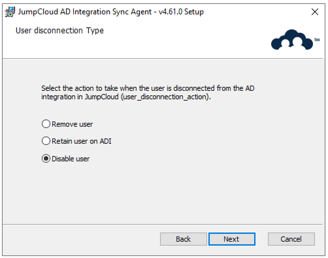Proceed with the Next button
This screenshot has height=258, width=328.
point(232,239)
